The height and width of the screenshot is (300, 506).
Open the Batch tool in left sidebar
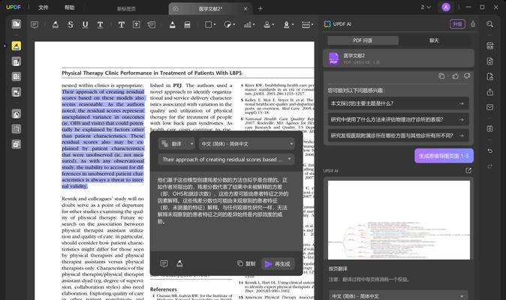click(x=16, y=144)
